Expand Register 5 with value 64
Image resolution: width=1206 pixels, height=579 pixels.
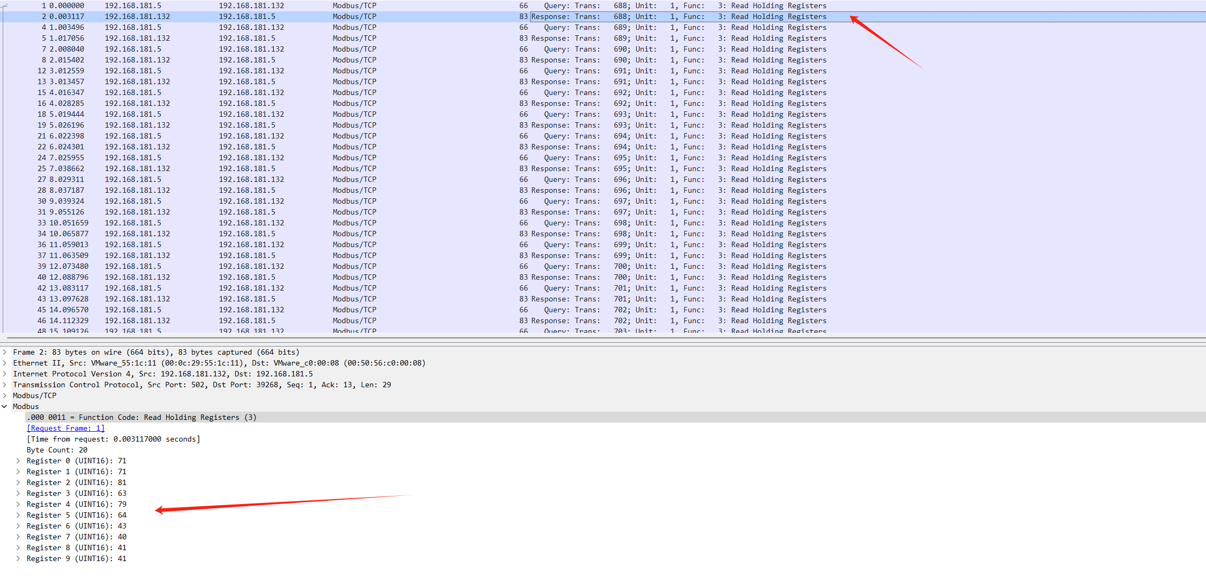coord(18,515)
